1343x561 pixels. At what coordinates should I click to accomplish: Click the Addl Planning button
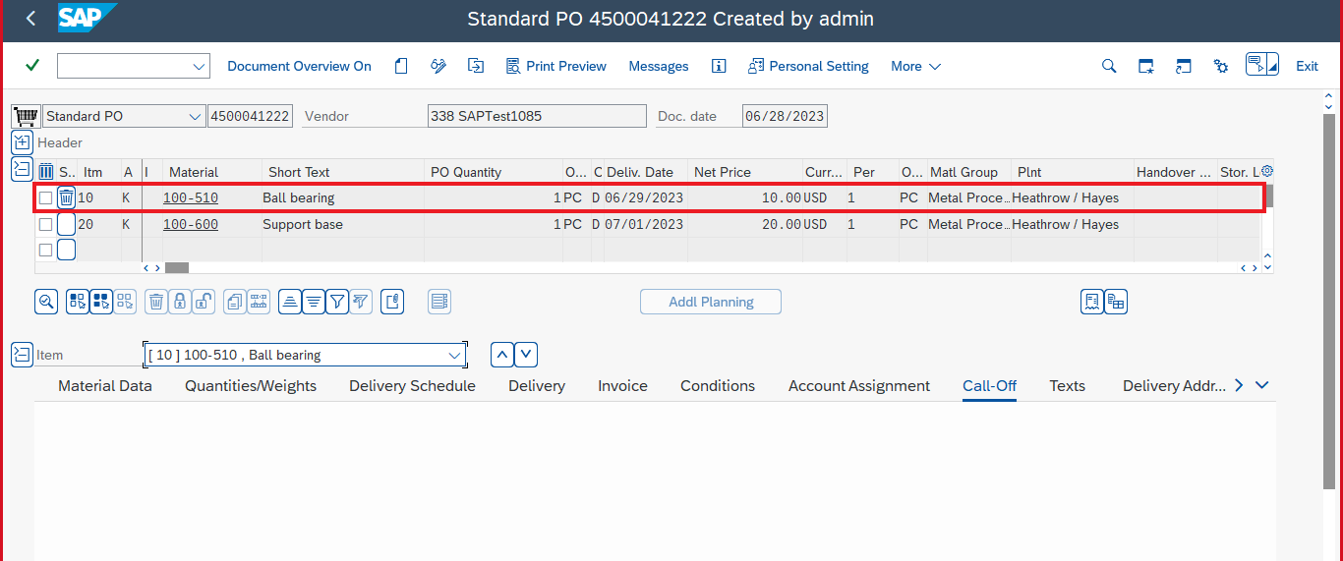pos(711,302)
